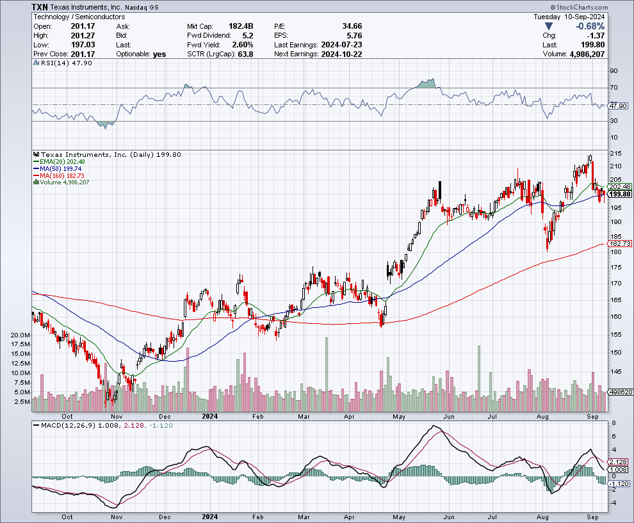Click the blue MA(50) legend line swatch
The image size is (634, 523).
pos(35,169)
